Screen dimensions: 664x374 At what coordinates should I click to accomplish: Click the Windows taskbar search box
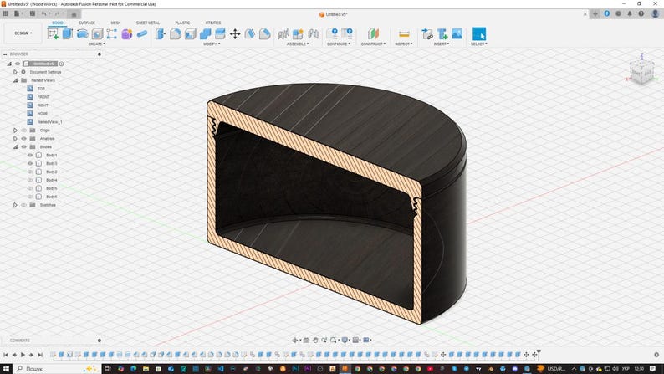(x=57, y=369)
